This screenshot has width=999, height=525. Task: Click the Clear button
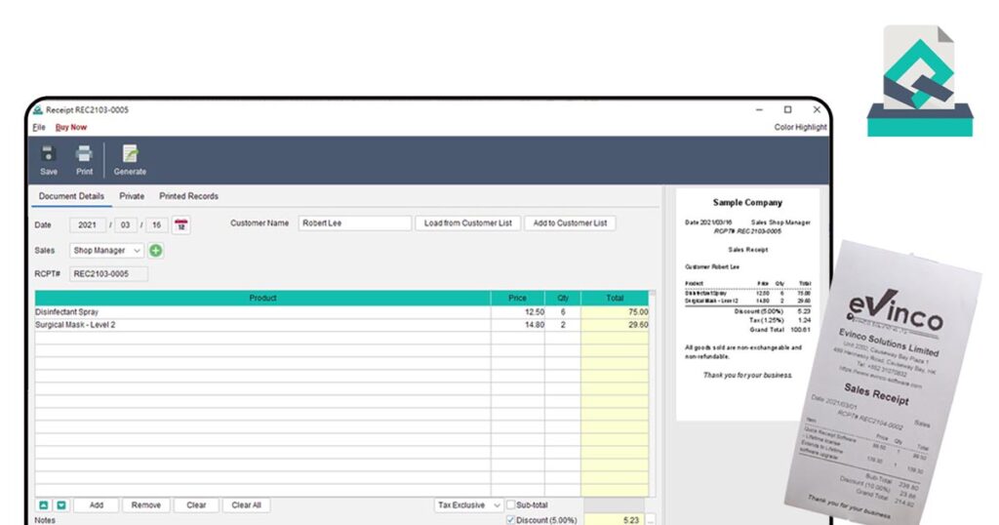point(196,505)
